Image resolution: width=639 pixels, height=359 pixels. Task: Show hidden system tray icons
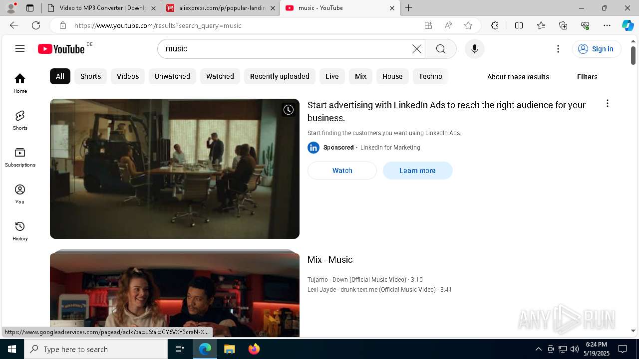(x=538, y=349)
